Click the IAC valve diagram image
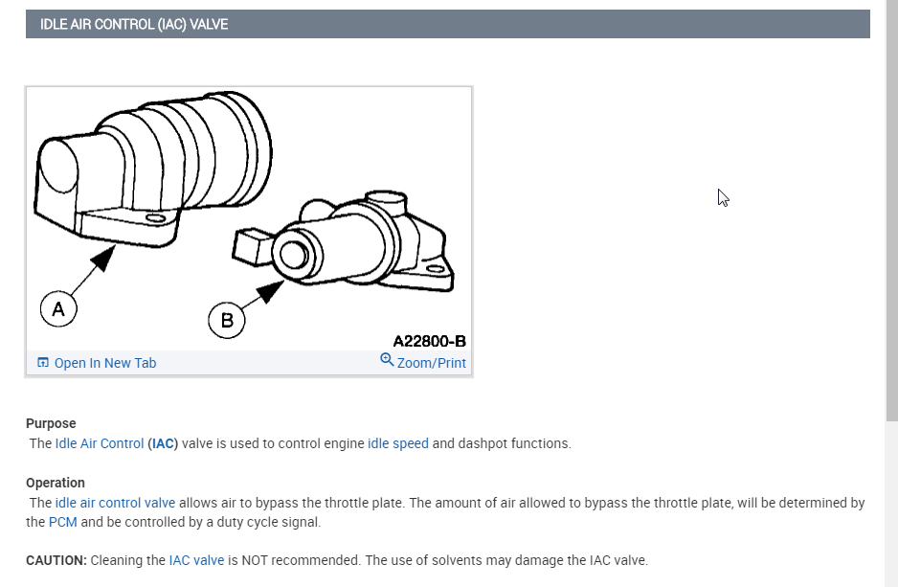Viewport: 898px width, 587px height. (249, 218)
